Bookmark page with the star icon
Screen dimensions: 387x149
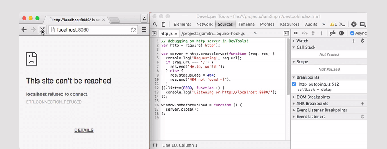(x=133, y=30)
